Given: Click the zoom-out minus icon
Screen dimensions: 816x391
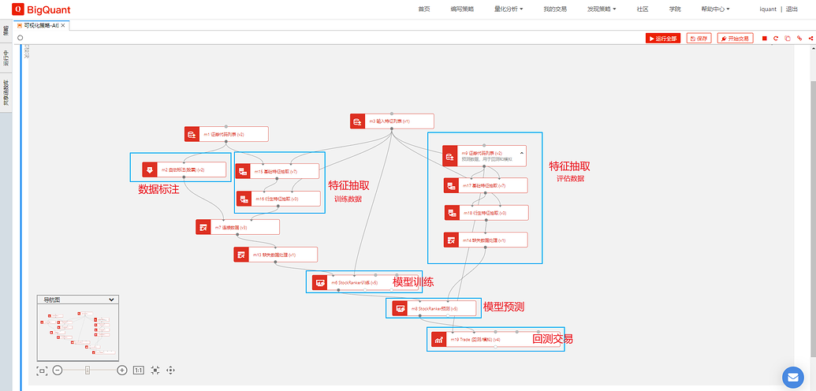Looking at the screenshot, I should [x=58, y=370].
